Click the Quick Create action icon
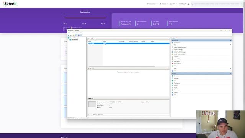 [x=172, y=43]
